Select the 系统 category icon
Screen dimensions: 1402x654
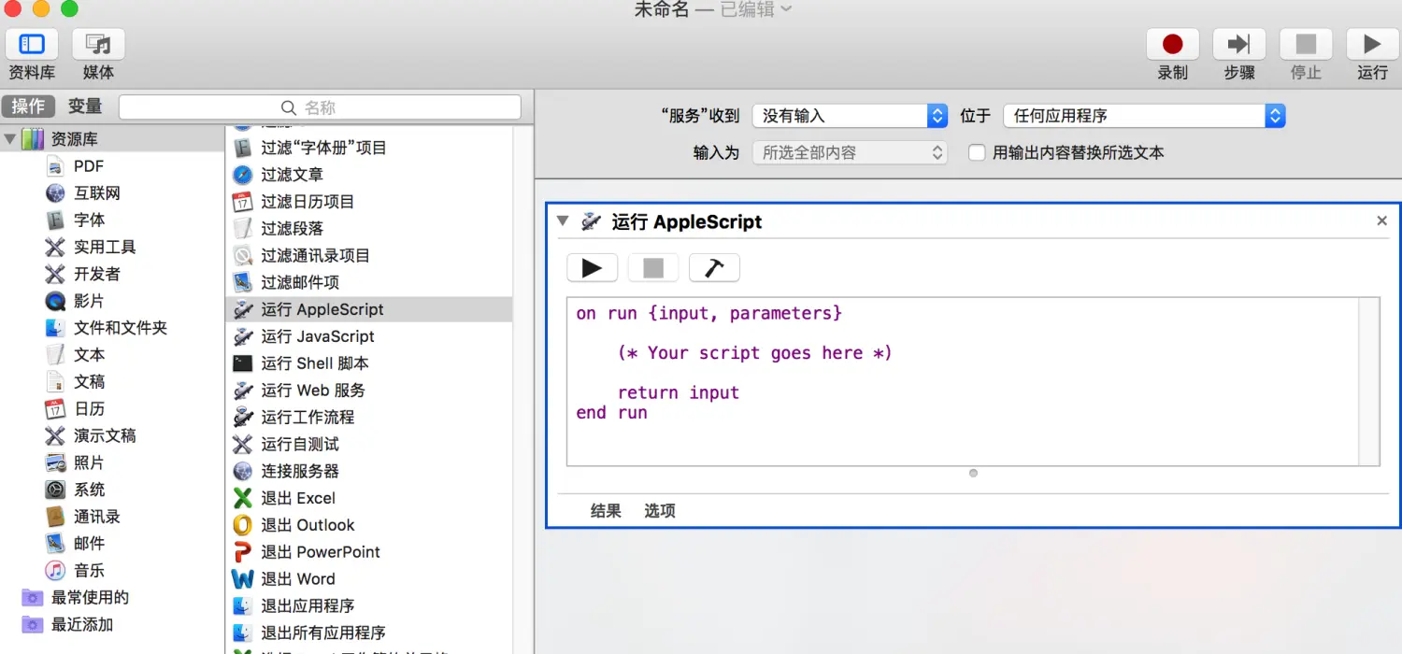point(55,490)
